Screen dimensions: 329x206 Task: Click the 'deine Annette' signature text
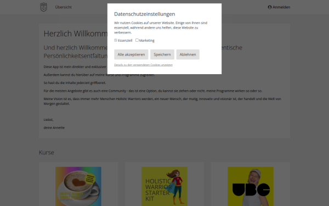pos(54,128)
